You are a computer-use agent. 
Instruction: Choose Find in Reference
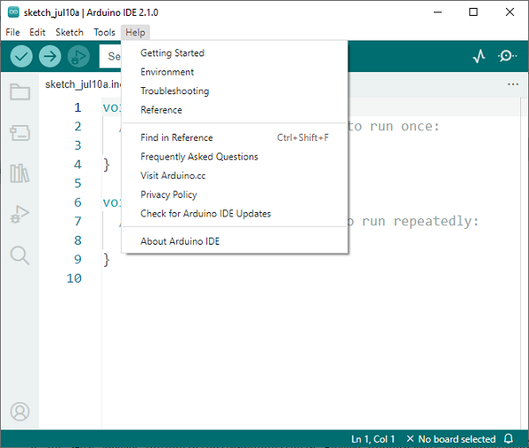click(x=235, y=137)
